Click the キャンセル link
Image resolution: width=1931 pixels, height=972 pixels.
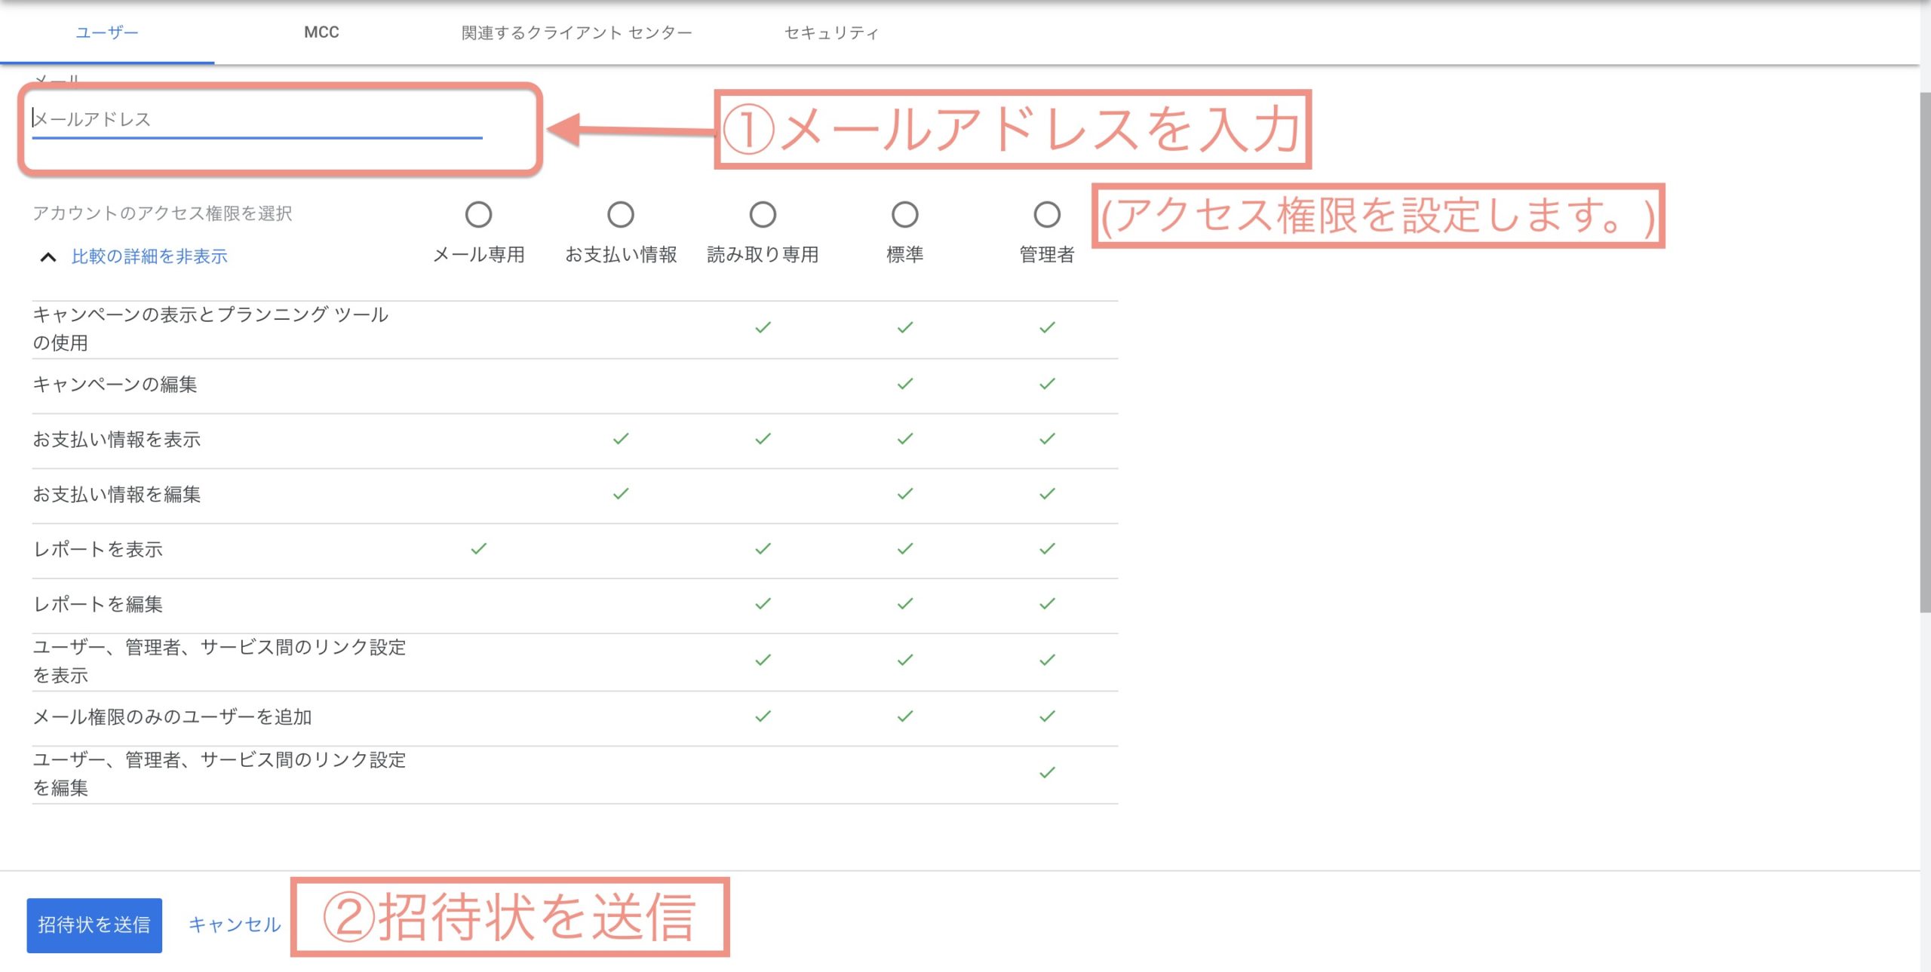coord(234,924)
